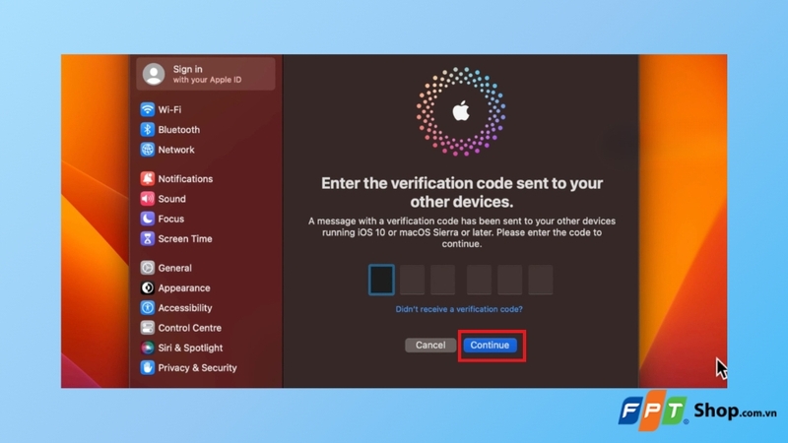Click the user avatar icon beside Sign in
The image size is (788, 443).
point(154,74)
